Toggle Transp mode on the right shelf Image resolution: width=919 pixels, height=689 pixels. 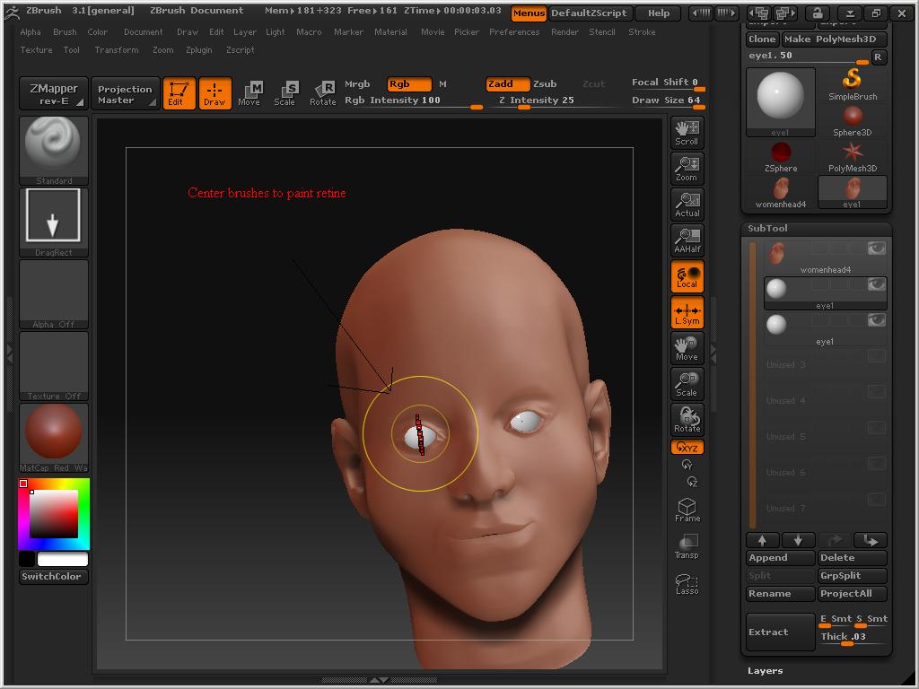click(687, 543)
